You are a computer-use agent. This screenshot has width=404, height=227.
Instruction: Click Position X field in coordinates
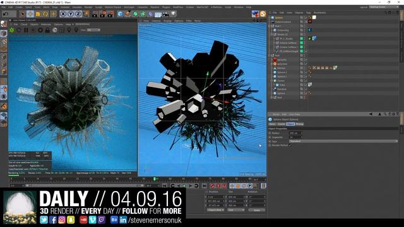click(x=216, y=197)
